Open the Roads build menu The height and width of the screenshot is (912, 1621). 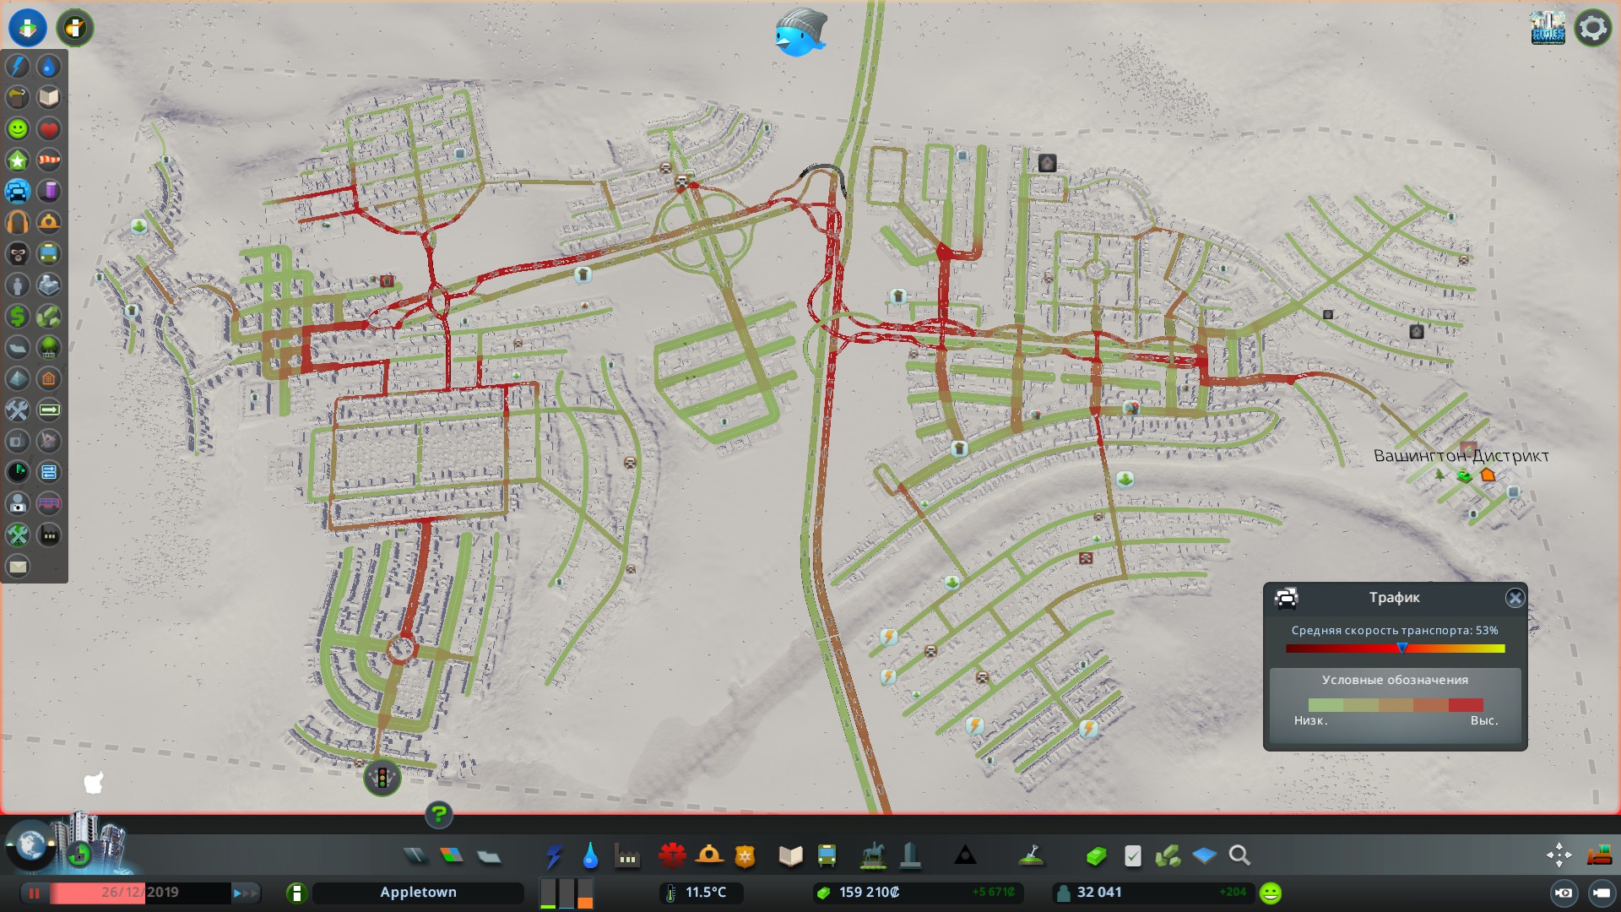point(415,855)
